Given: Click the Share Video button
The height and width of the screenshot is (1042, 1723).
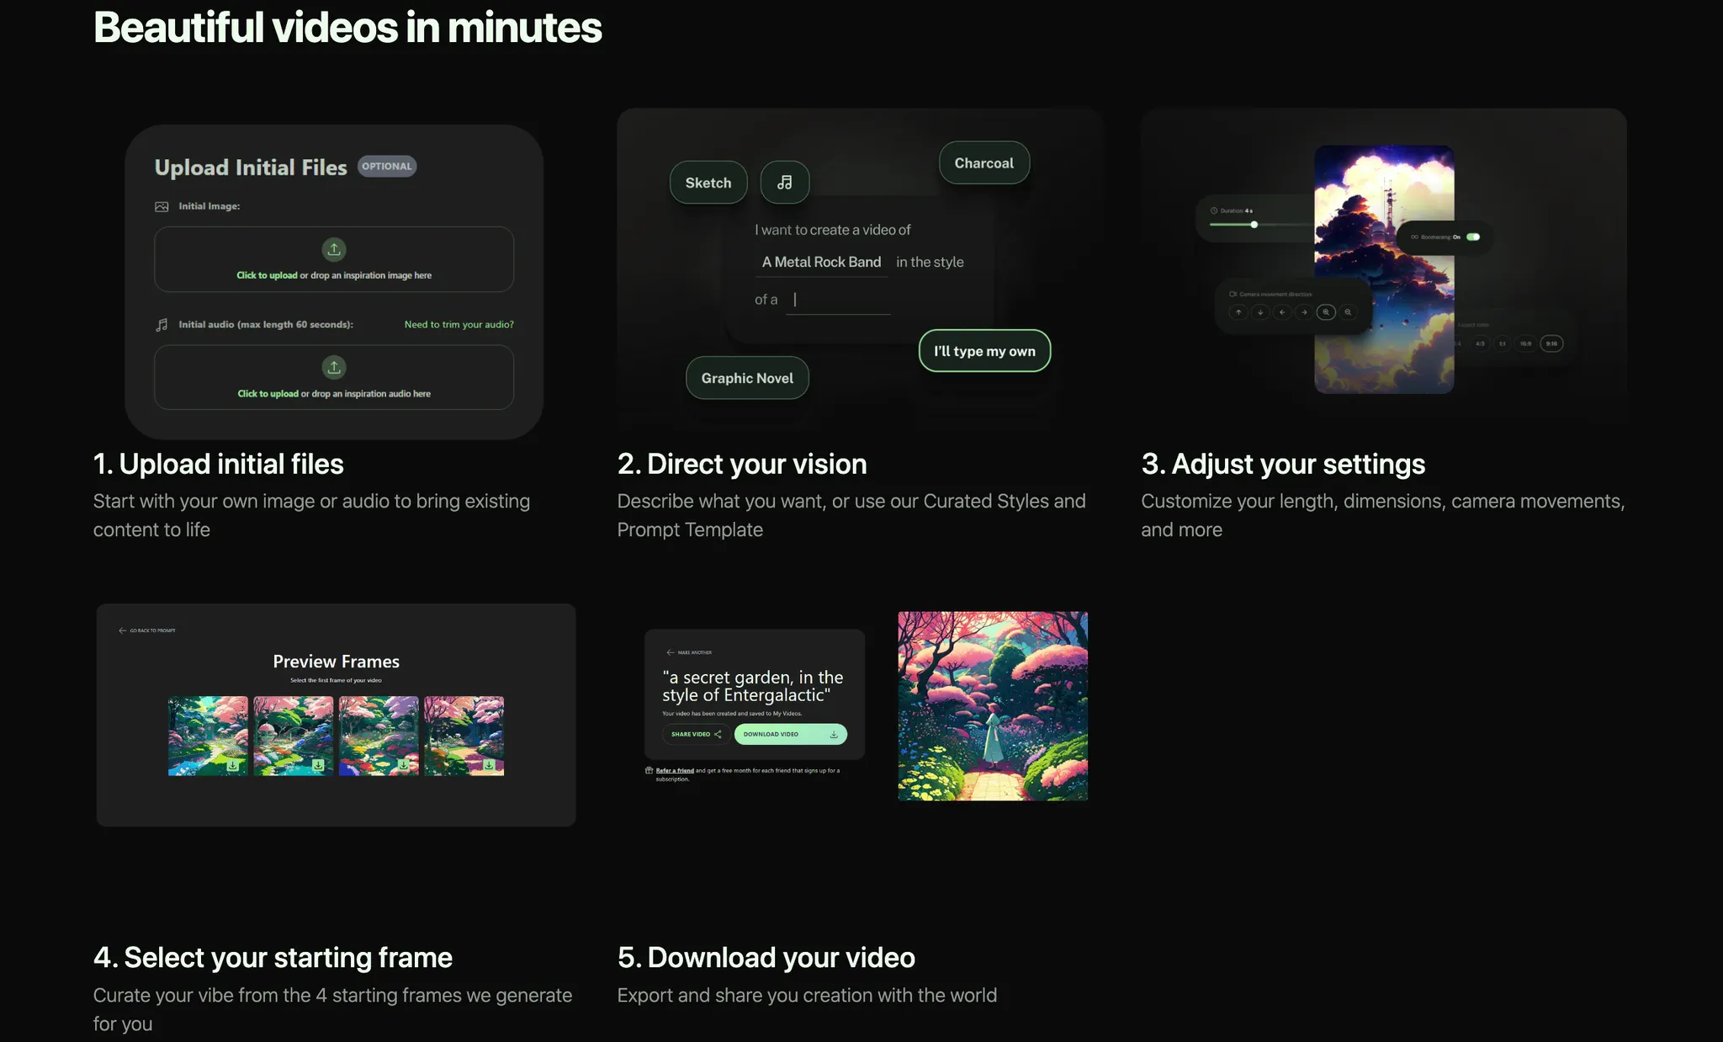Looking at the screenshot, I should click(x=696, y=734).
